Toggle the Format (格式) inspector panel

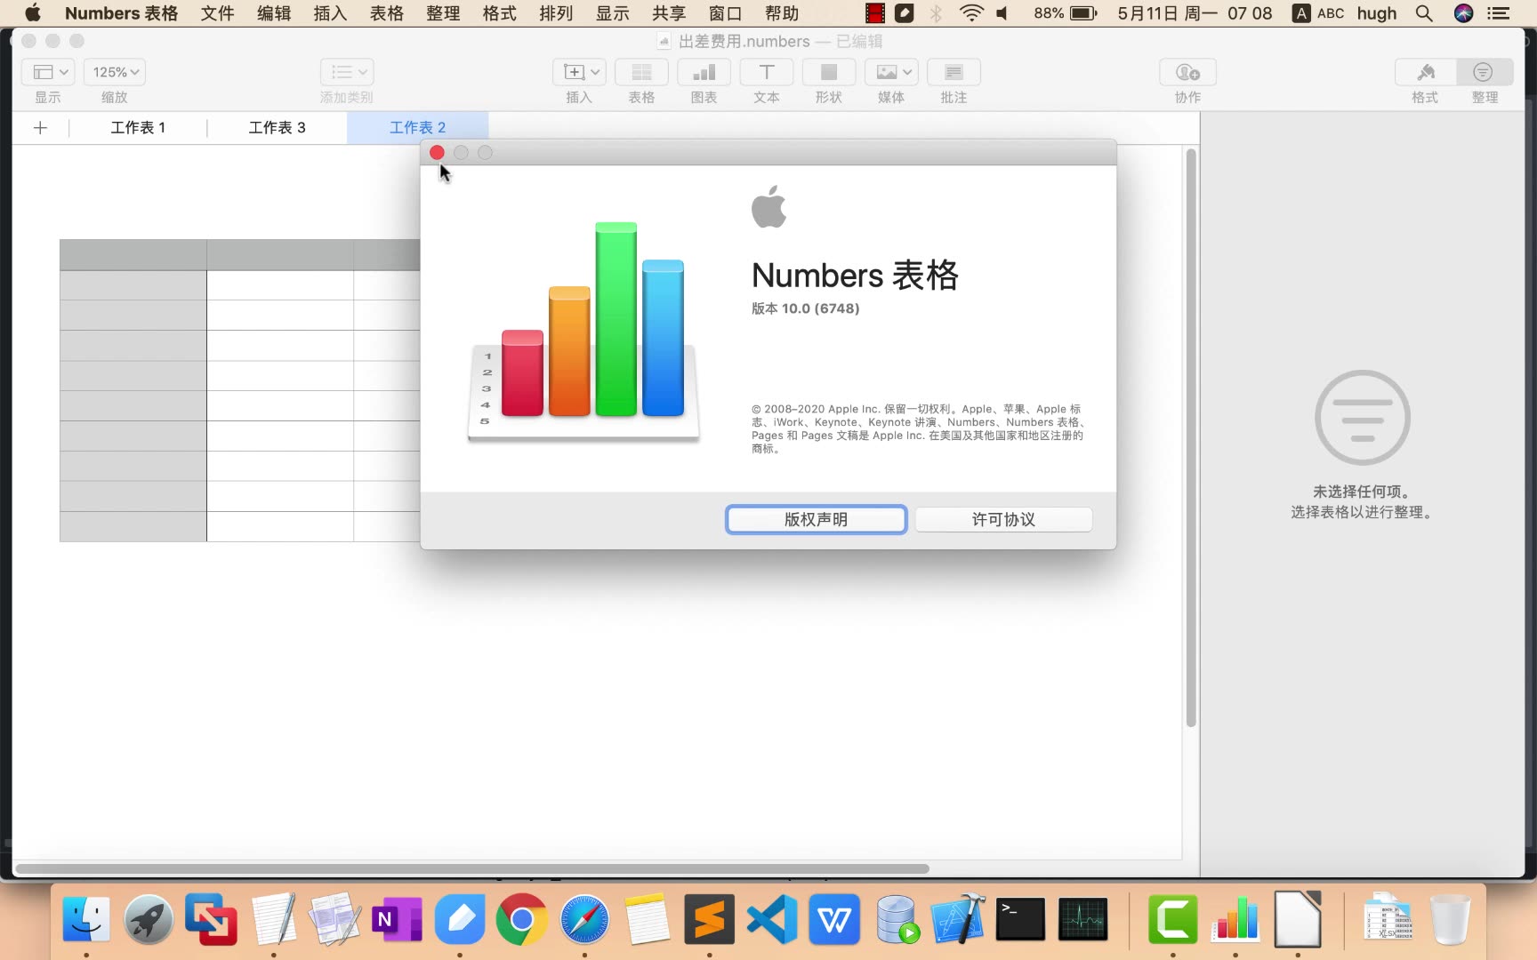[1425, 72]
